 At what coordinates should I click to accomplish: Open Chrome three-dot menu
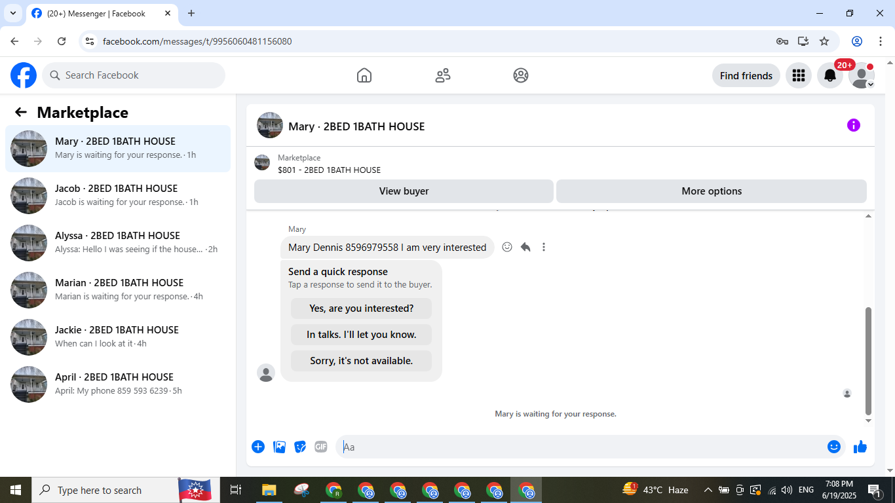coord(881,41)
